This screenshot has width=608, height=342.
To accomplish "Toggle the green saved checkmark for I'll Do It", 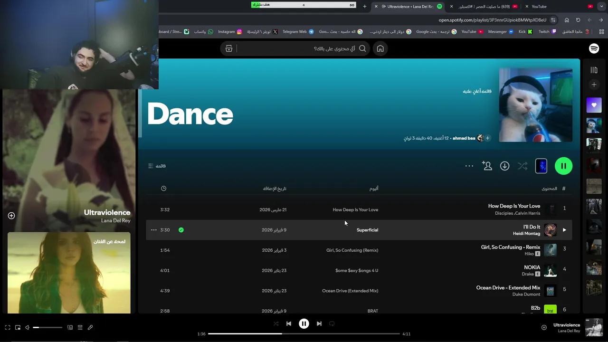I will tap(181, 230).
